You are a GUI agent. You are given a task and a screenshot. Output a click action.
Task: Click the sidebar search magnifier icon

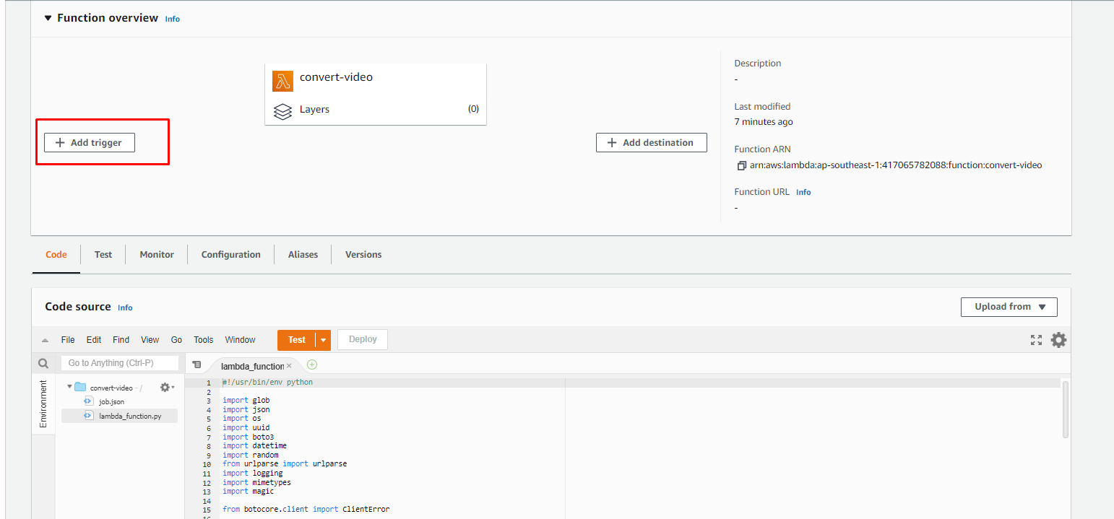pos(43,363)
